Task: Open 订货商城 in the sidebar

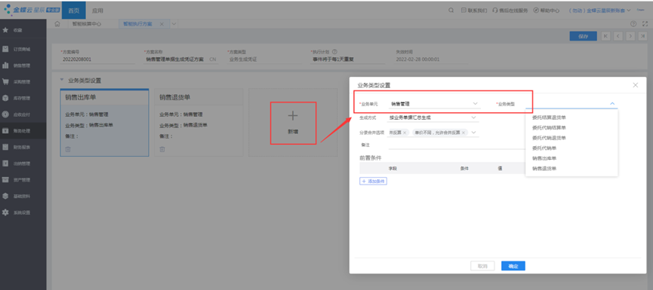Action: (x=23, y=49)
